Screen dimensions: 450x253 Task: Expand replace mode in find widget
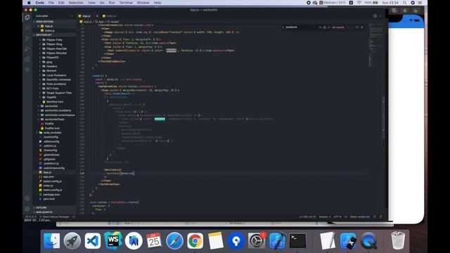(x=283, y=27)
